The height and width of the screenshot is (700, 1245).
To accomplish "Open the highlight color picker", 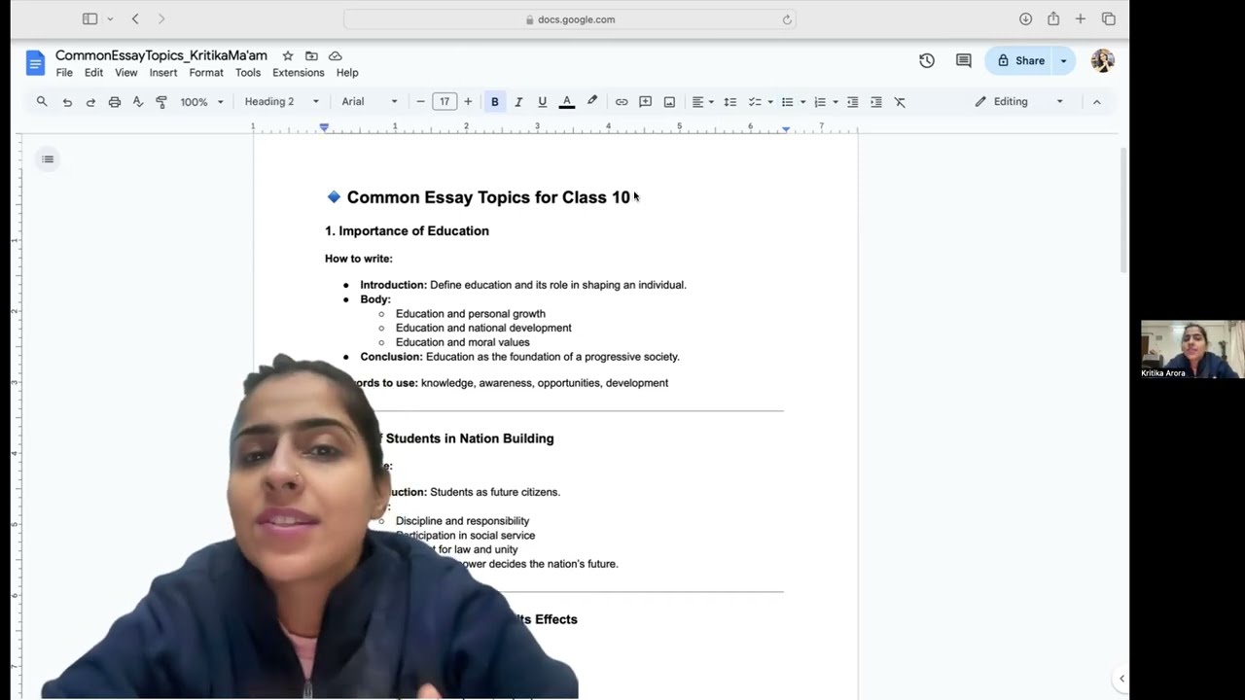I will [591, 101].
